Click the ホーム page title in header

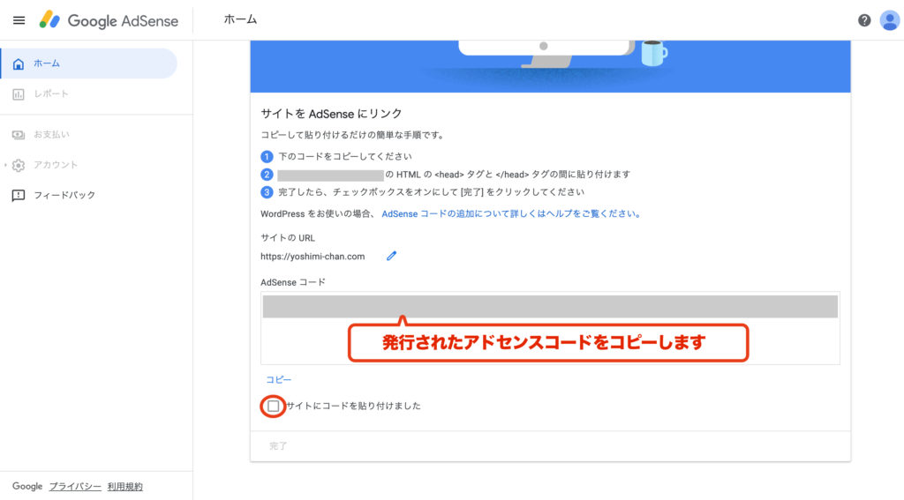240,19
